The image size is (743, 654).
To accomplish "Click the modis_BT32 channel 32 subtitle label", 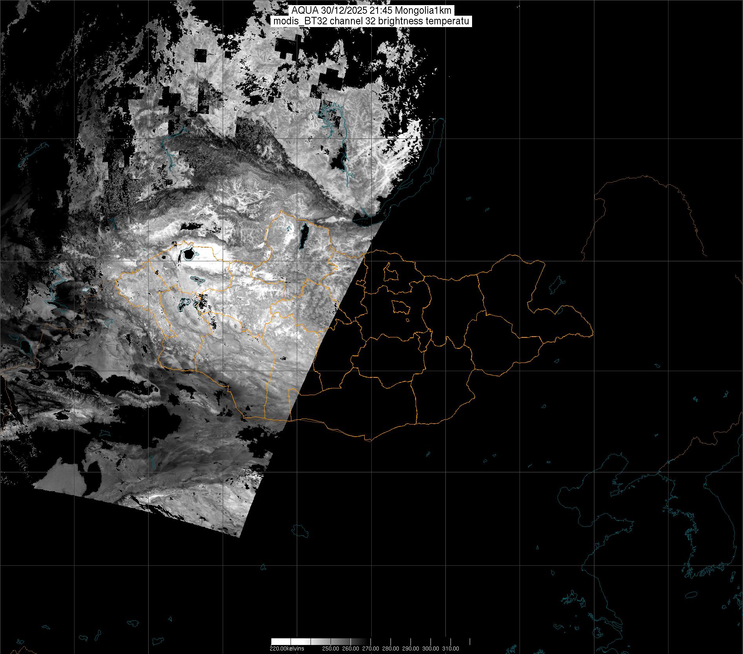I will [371, 21].
